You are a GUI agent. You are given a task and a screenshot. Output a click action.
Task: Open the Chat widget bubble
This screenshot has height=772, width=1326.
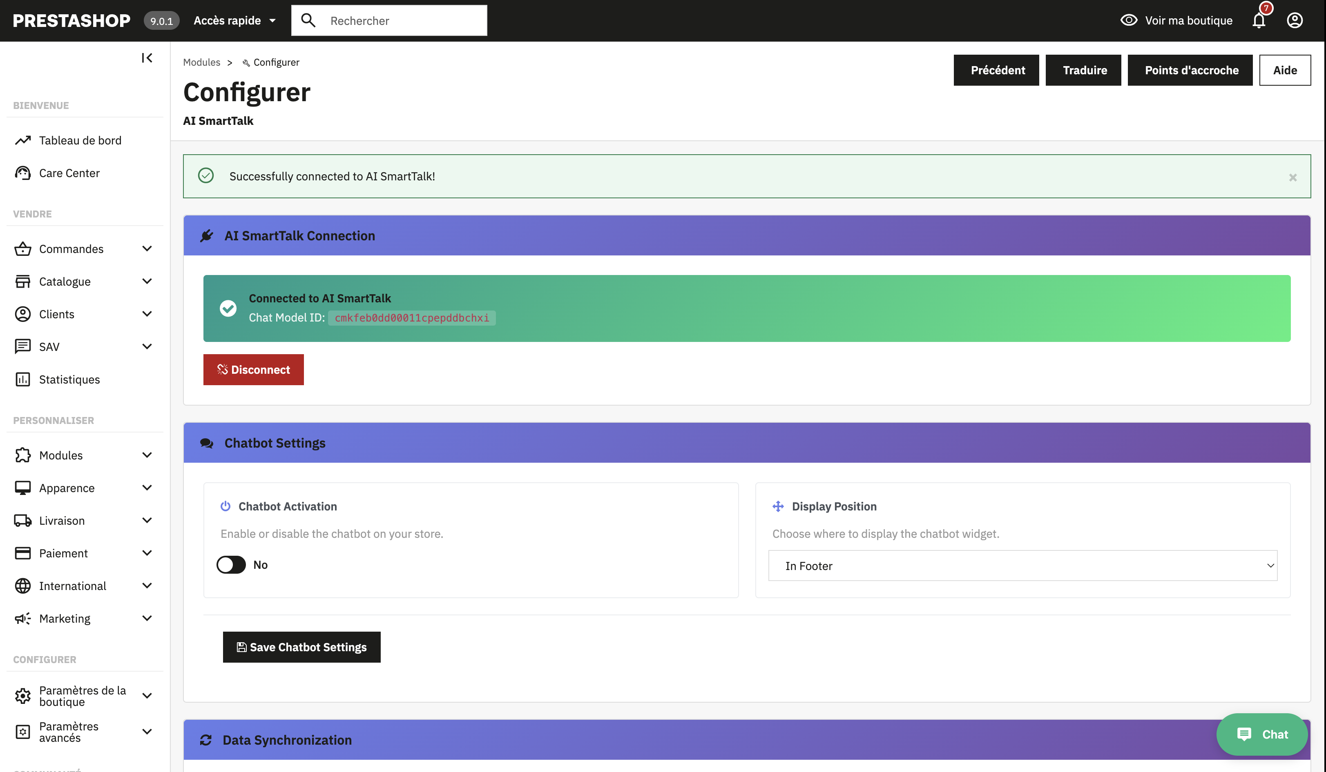click(1261, 734)
